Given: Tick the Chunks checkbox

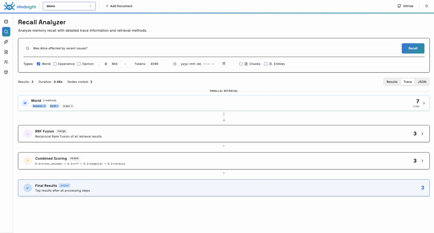Looking at the screenshot, I should [241, 64].
